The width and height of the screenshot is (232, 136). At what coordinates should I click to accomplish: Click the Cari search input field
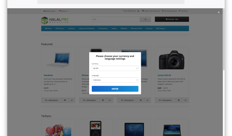click(116, 19)
